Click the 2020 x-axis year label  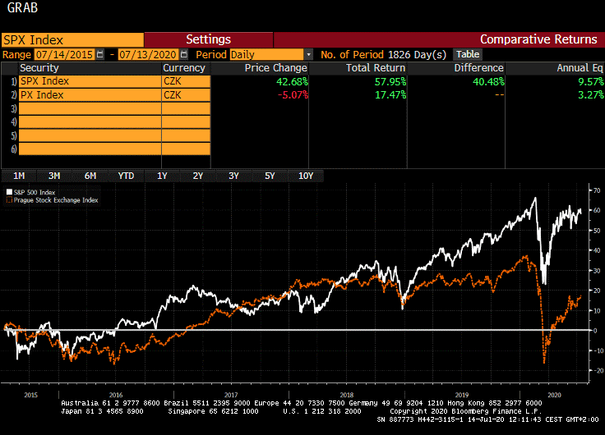554,395
